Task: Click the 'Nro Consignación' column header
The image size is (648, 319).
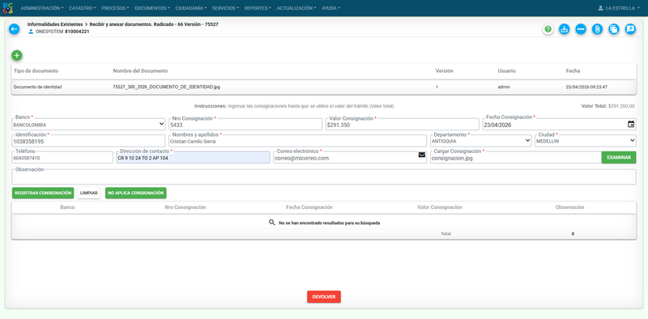Action: pos(185,207)
